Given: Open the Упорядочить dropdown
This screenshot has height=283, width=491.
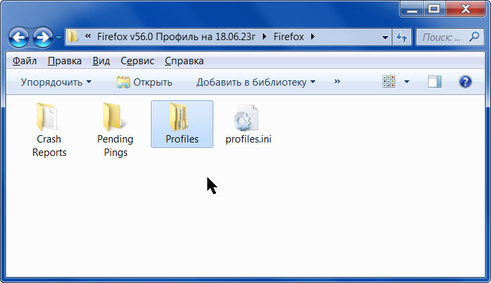Looking at the screenshot, I should click(56, 82).
